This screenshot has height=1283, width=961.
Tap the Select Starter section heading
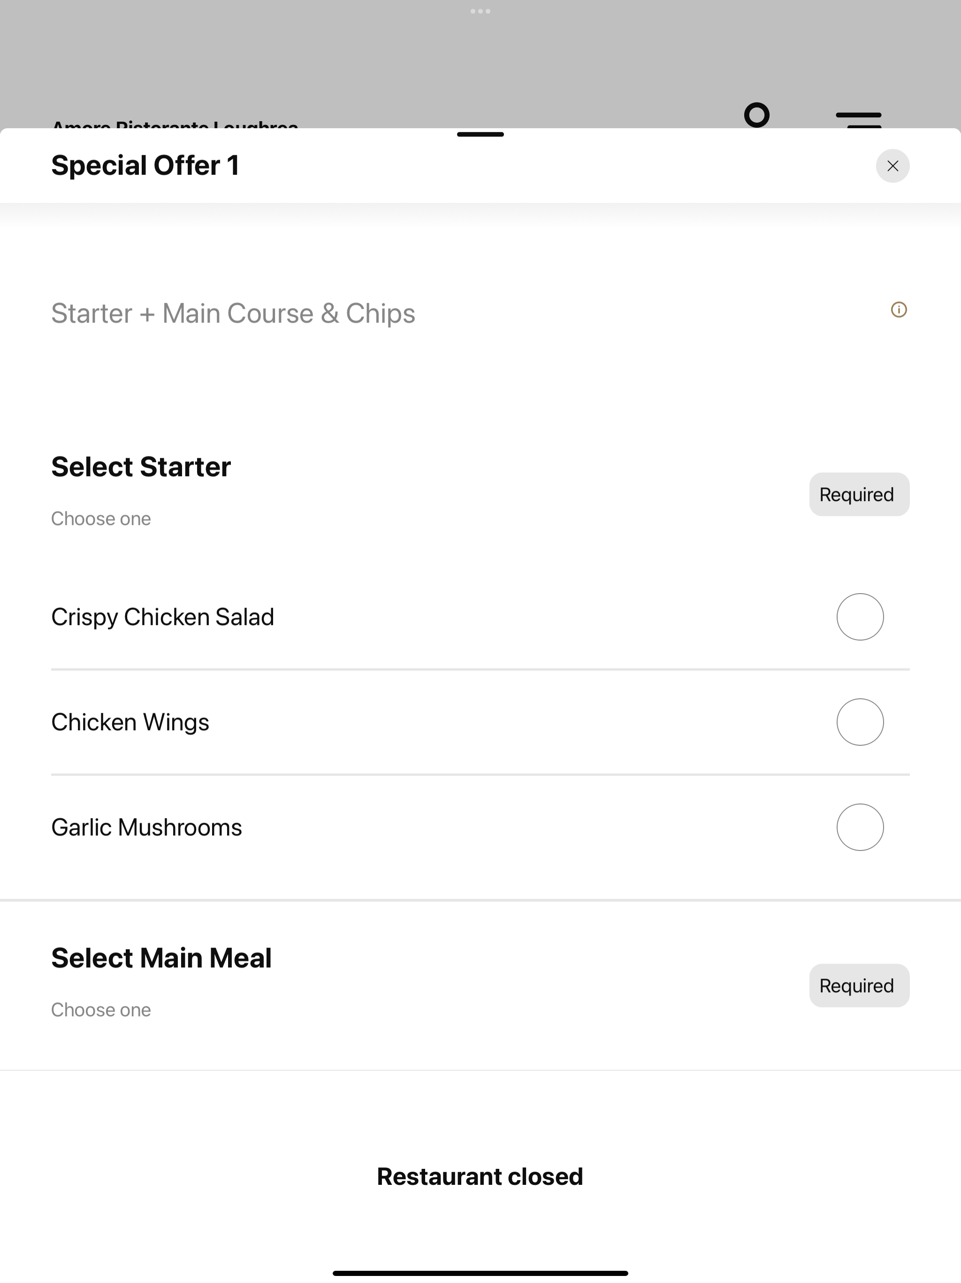click(x=141, y=466)
